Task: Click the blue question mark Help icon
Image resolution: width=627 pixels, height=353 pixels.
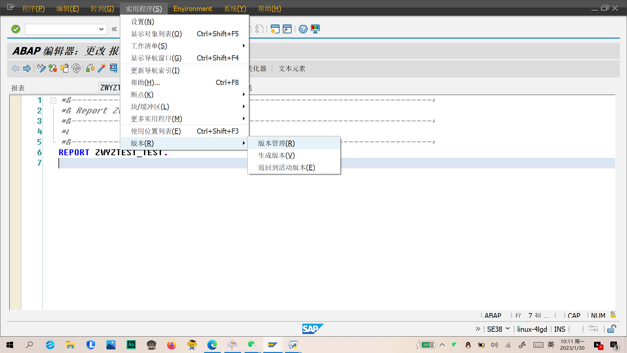Action: coord(303,29)
